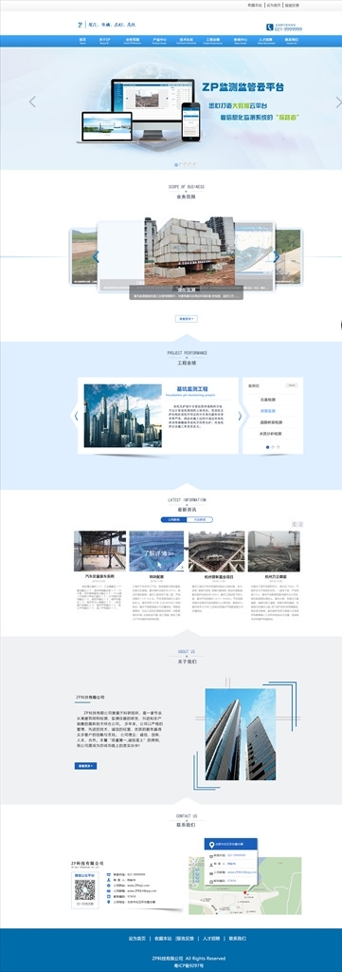Viewport: 342px width, 972px height.
Task: Switch to 行业新闻 news toggle
Action: (x=200, y=519)
